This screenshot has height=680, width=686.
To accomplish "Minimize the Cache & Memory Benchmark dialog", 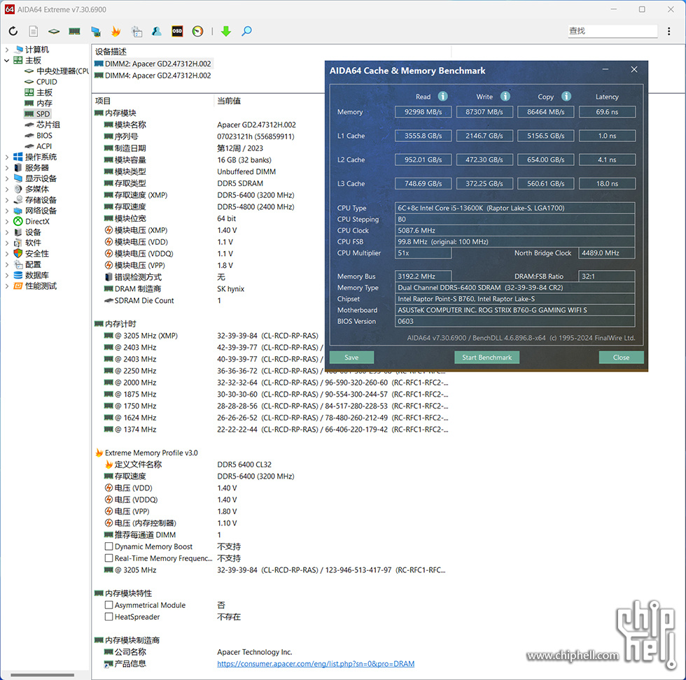I will (x=605, y=69).
